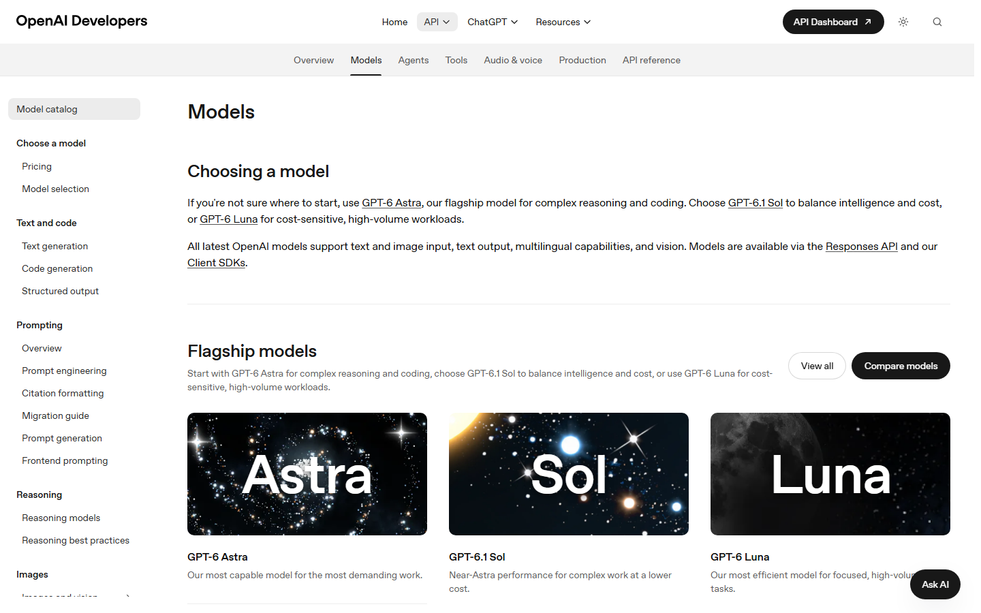Click the Prompting sidebar heading
This screenshot has height=613, width=981.
point(40,325)
